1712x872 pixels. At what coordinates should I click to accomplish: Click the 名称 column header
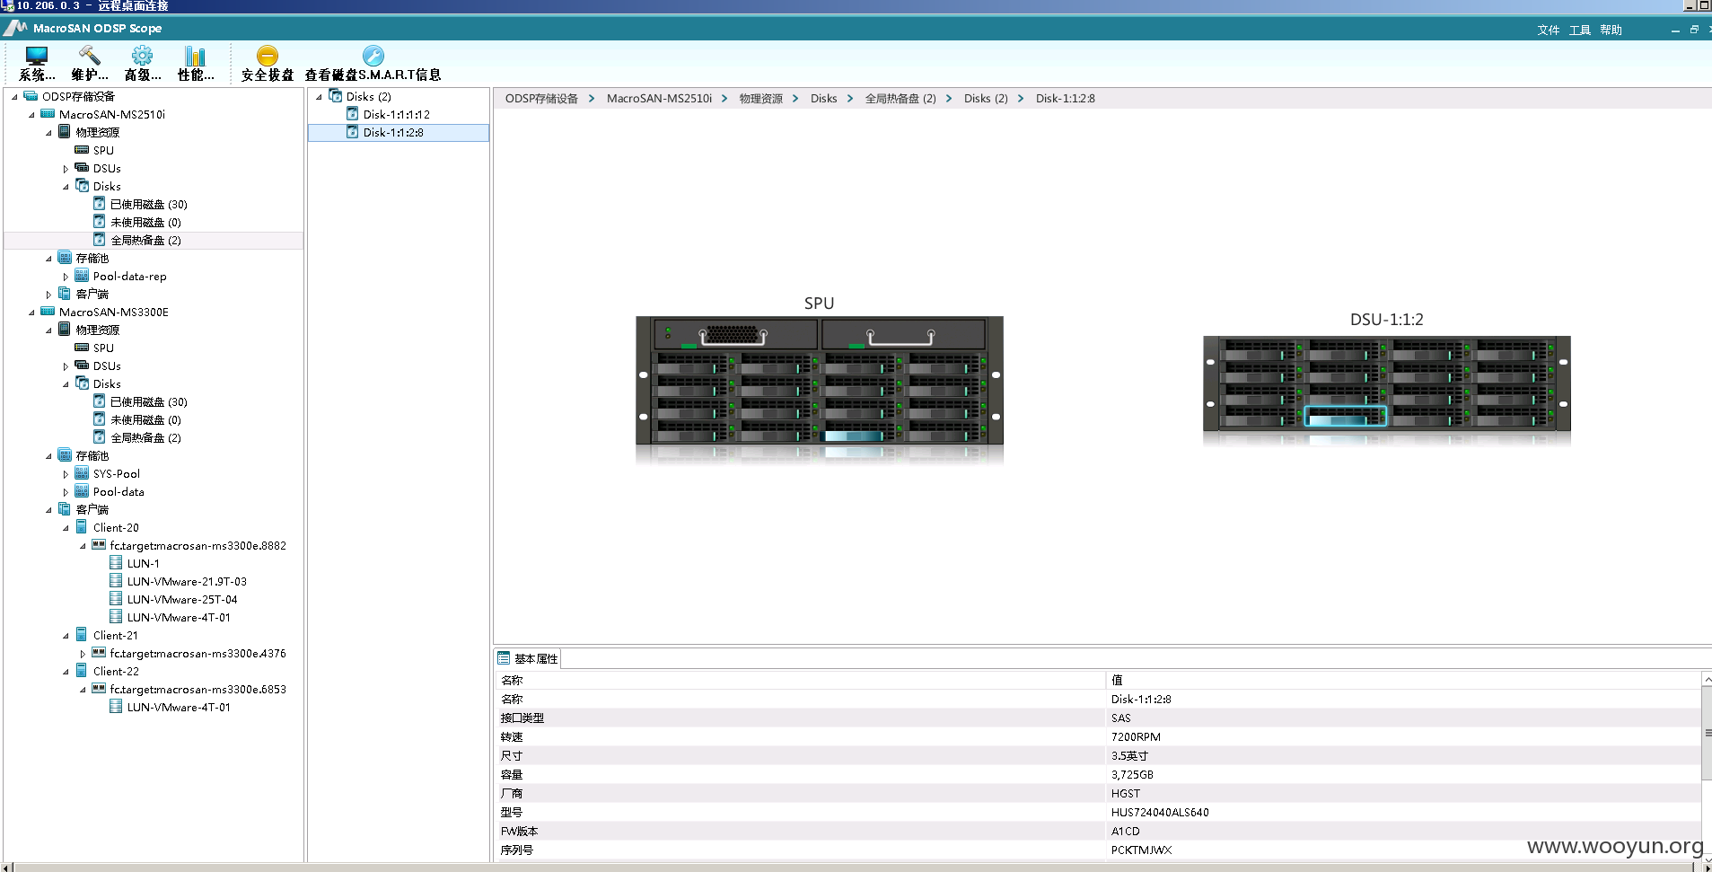(800, 680)
